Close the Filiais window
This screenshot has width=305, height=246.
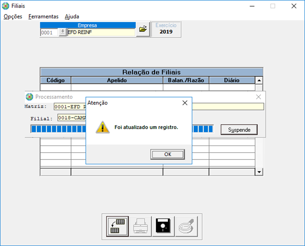tap(294, 6)
